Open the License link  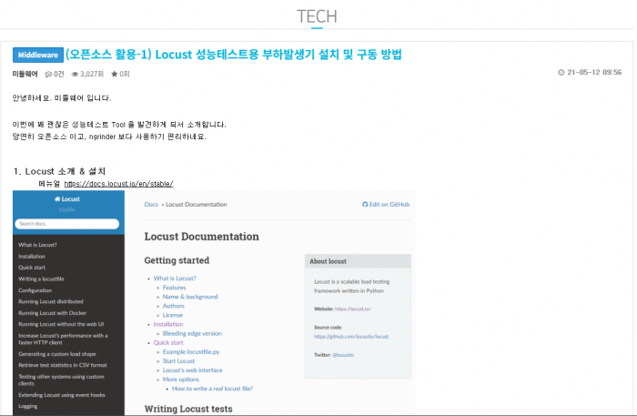[173, 315]
